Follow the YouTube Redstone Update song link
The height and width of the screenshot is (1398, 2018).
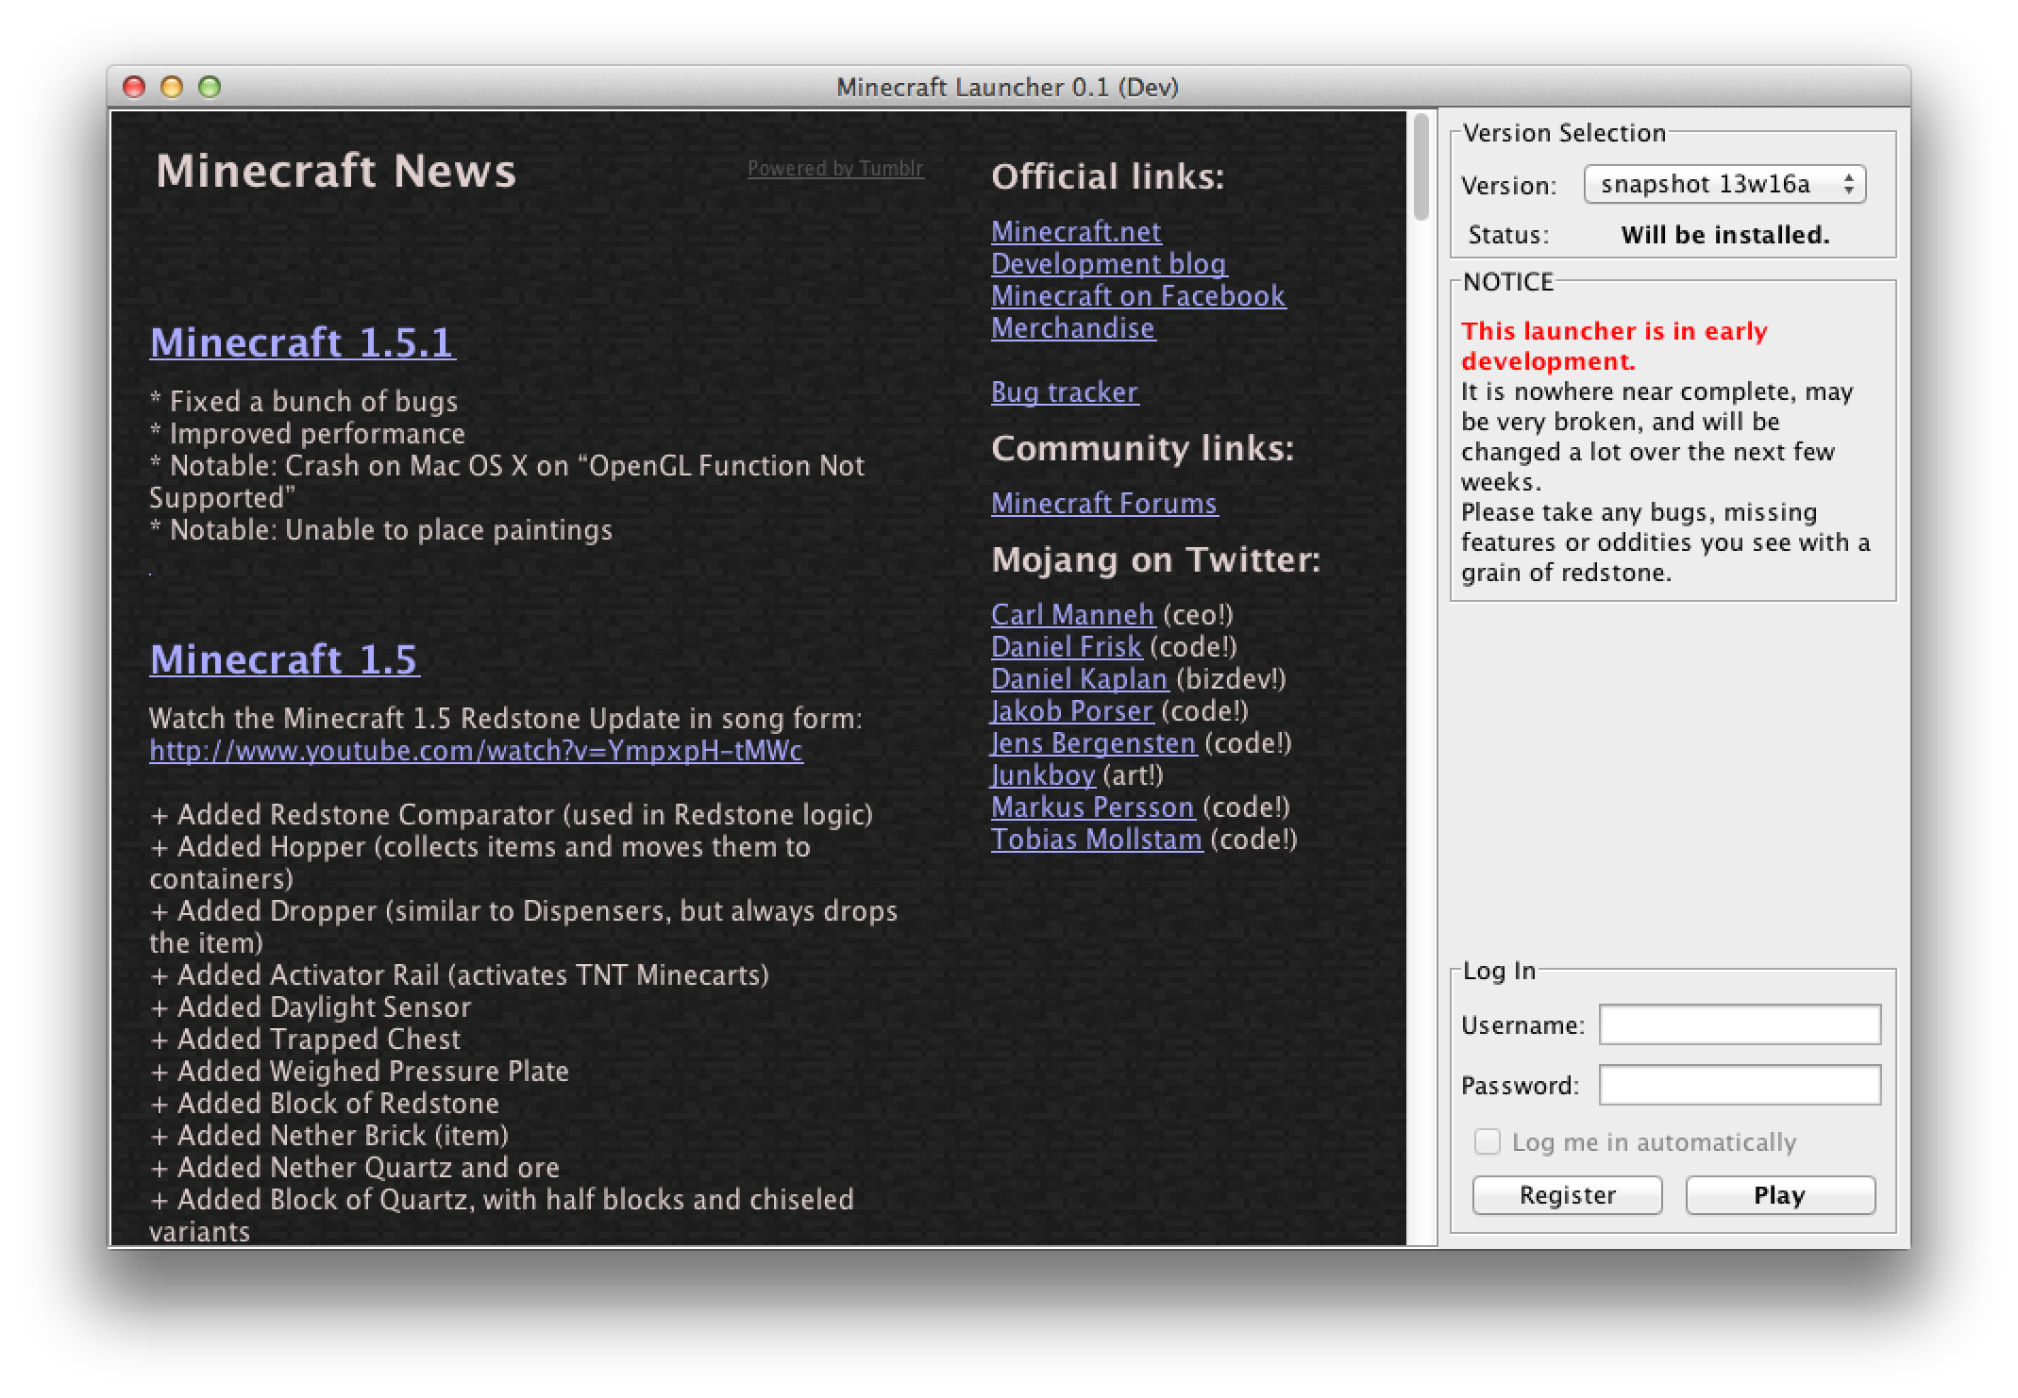476,751
